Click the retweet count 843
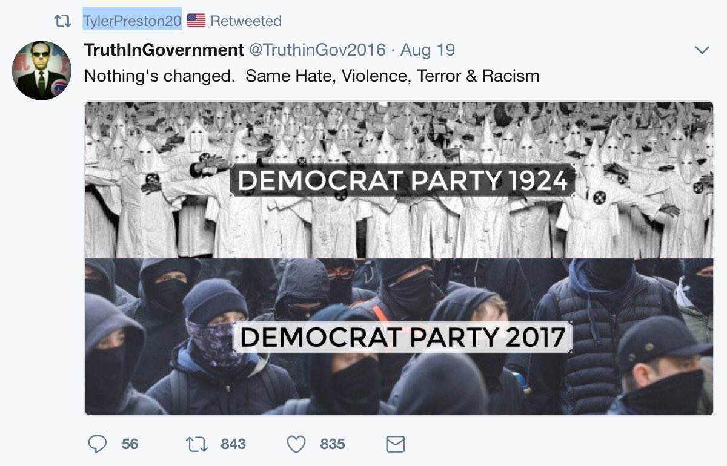This screenshot has height=466, width=727. tap(233, 445)
